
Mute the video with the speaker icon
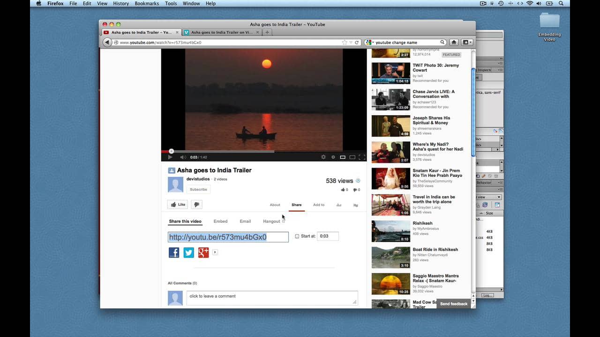tap(183, 157)
